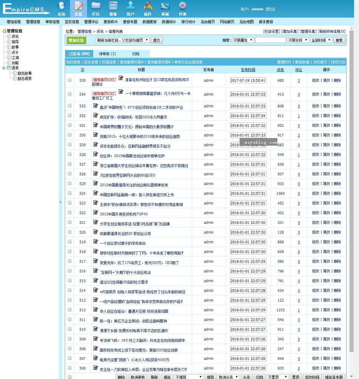
Task: Click the EmpireCMS logo
Action: 26,9
